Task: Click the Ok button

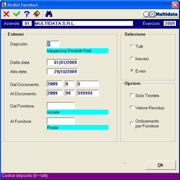Action: pyautogui.click(x=160, y=165)
